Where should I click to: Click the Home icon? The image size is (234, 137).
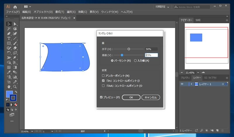coord(15,7)
